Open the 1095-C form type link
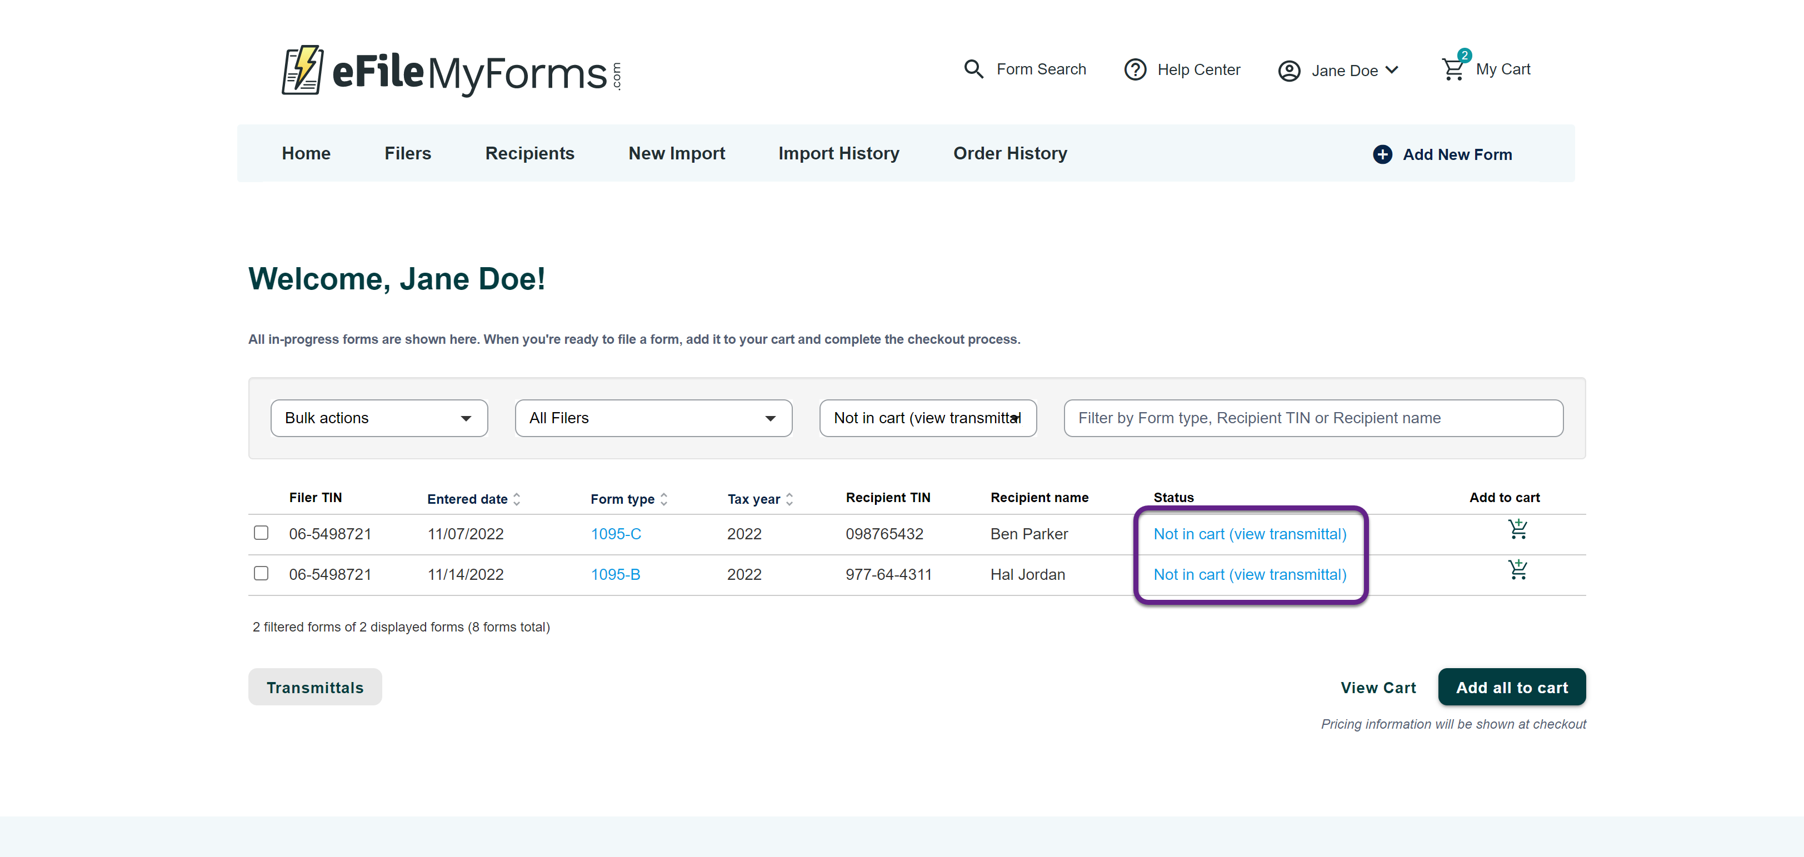This screenshot has width=1804, height=857. pyautogui.click(x=616, y=534)
